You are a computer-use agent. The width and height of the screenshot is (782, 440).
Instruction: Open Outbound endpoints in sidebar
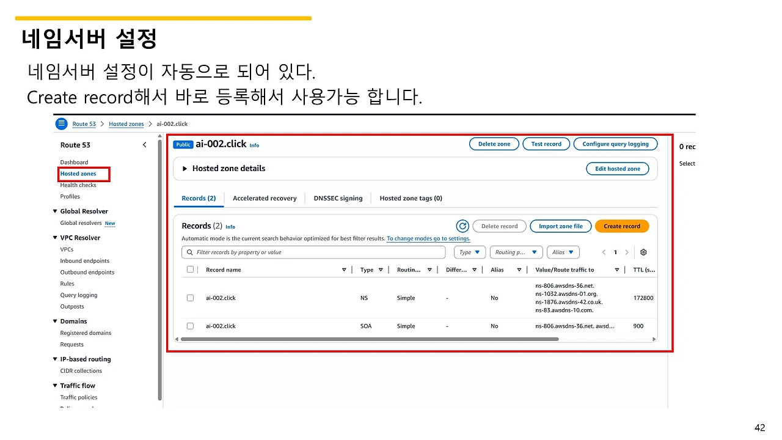pos(87,273)
